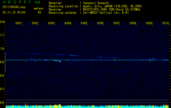Click the 1.1 kHz axis label
Viewport: 171px width, 108px height.
click(x=2, y=35)
